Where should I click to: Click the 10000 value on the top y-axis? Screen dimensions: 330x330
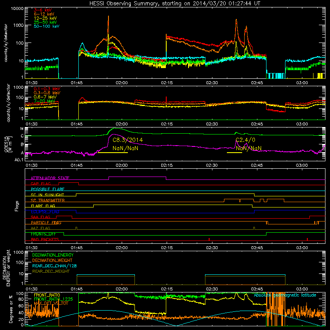pos(17,9)
